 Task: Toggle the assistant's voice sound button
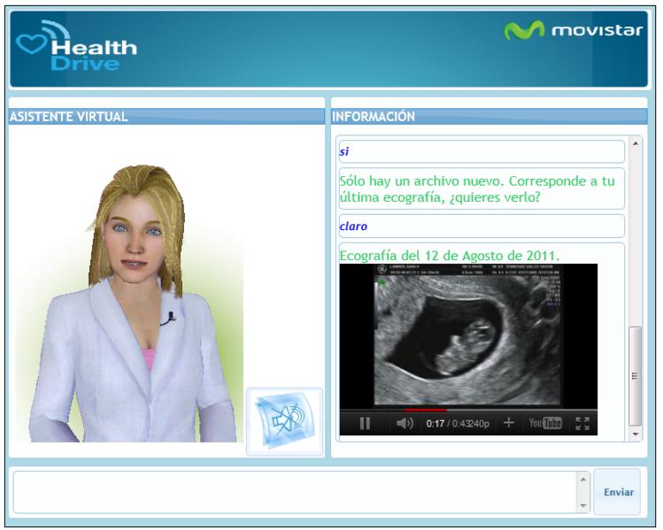[284, 420]
